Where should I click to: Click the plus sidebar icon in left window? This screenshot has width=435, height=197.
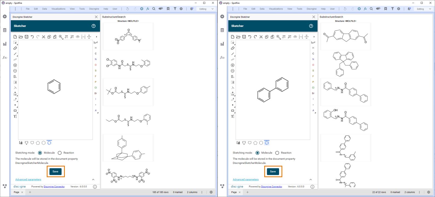coord(5,16)
